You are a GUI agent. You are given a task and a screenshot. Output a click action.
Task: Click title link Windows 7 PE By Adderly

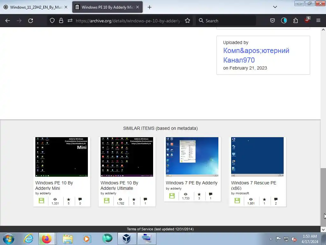click(x=192, y=183)
